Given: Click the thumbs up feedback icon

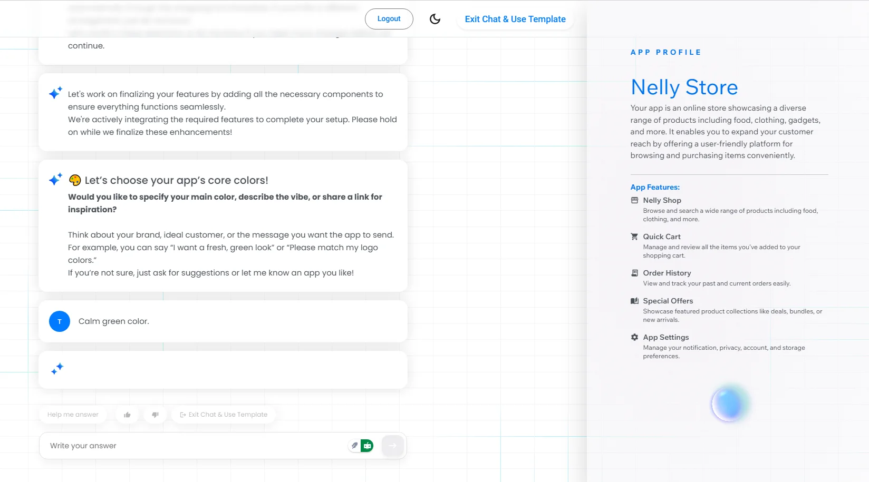Looking at the screenshot, I should (x=127, y=415).
